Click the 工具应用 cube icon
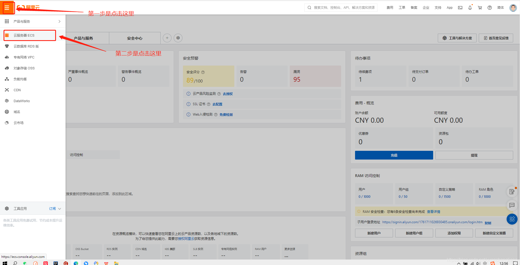520x265 pixels. tap(7, 208)
